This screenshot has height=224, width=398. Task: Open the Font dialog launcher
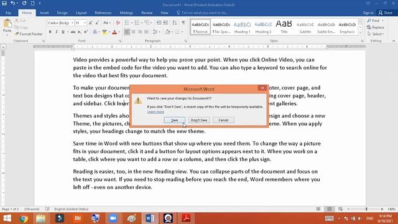[120, 41]
